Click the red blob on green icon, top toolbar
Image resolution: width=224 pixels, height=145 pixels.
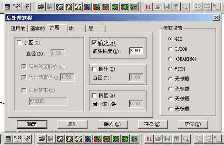pos(97,7)
